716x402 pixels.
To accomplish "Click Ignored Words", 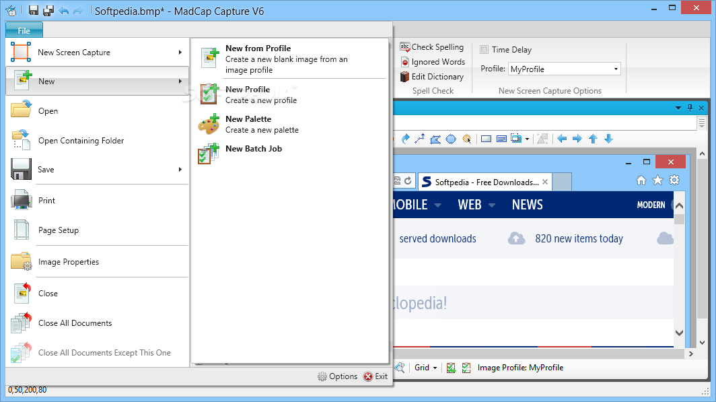I will pyautogui.click(x=433, y=62).
